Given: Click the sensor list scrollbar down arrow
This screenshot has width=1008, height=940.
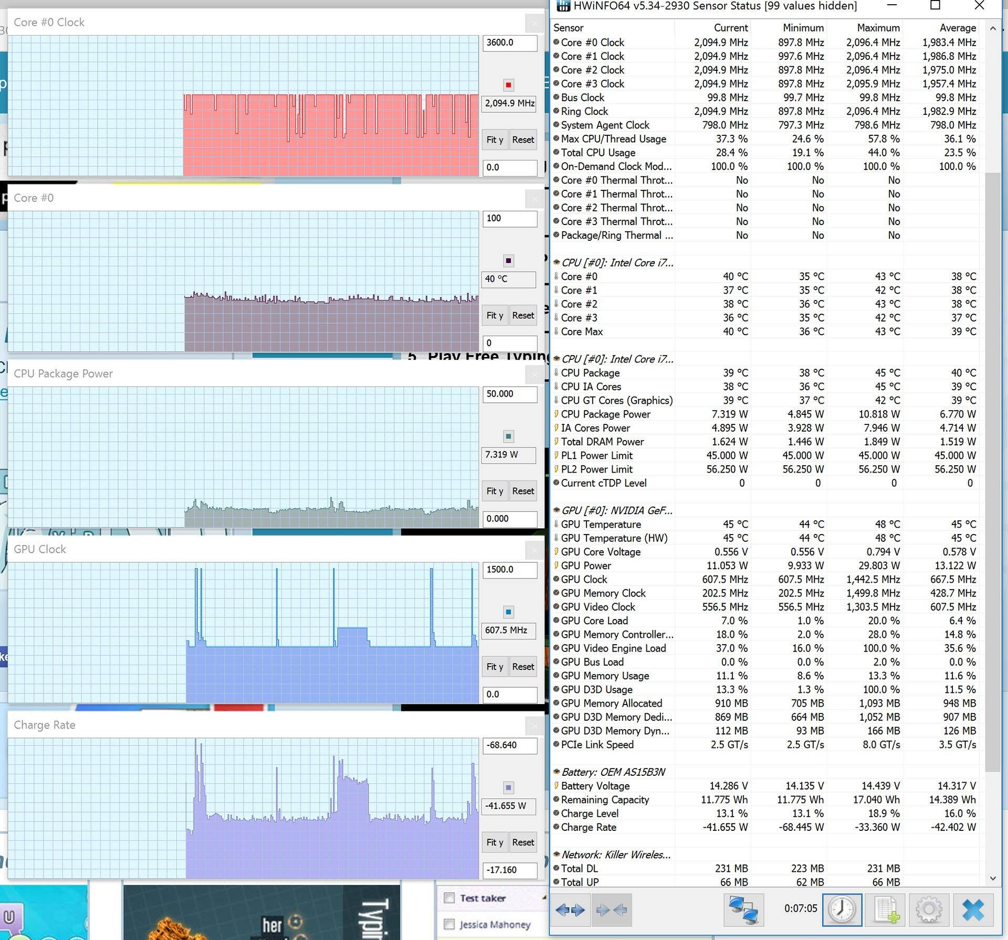Looking at the screenshot, I should pyautogui.click(x=993, y=879).
